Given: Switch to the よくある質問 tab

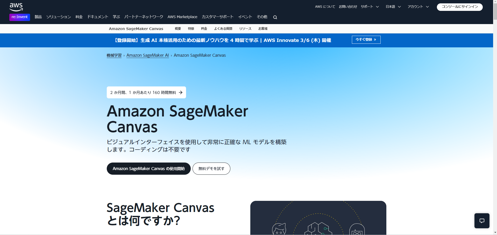Looking at the screenshot, I should click(223, 29).
